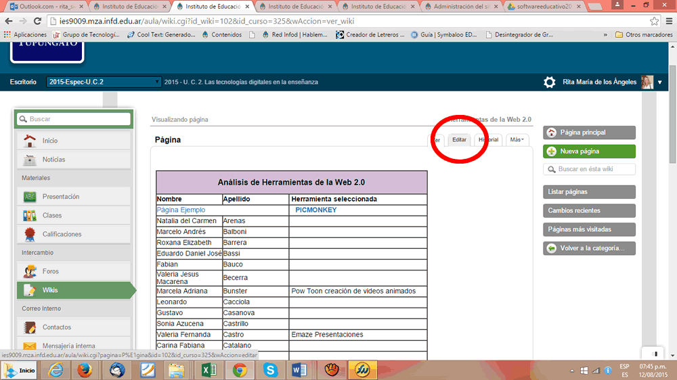Image resolution: width=677 pixels, height=380 pixels.
Task: Open Chrome from the taskbar
Action: click(240, 370)
